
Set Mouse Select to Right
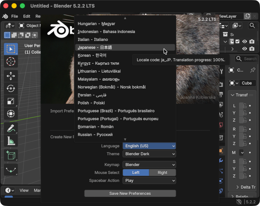point(162,173)
